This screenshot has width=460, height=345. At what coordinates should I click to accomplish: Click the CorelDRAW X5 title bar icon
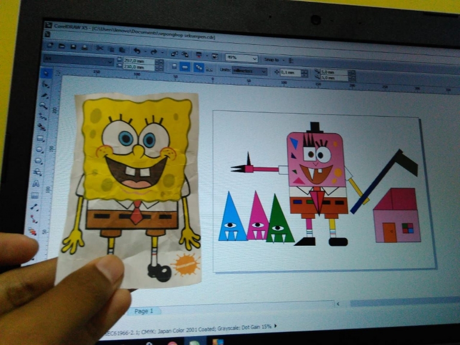pyautogui.click(x=48, y=26)
